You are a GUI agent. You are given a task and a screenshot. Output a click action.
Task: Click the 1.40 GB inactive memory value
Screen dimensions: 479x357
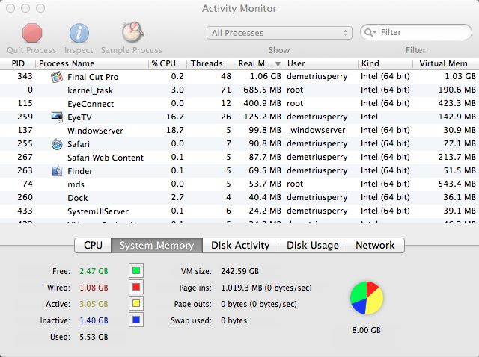(x=94, y=320)
